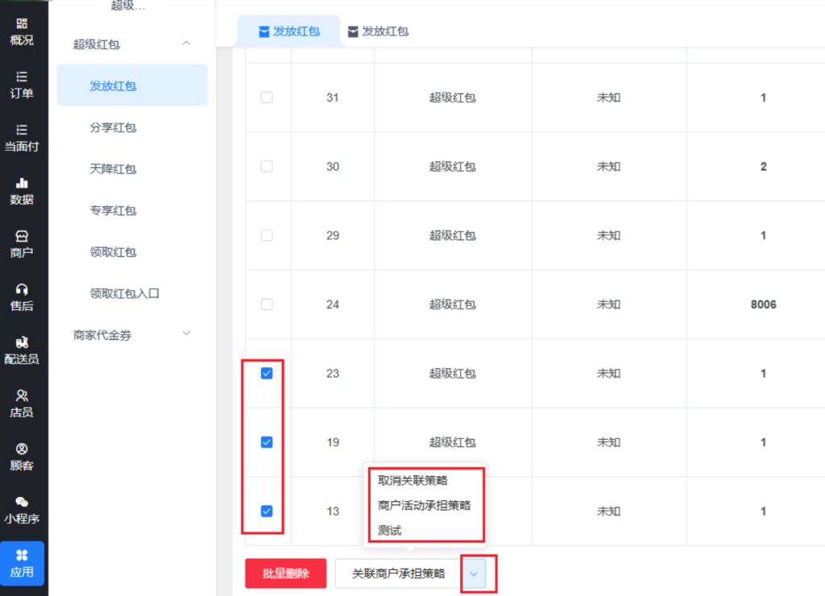Check the checkbox for row 24
Viewport: 825px width, 596px height.
267,304
